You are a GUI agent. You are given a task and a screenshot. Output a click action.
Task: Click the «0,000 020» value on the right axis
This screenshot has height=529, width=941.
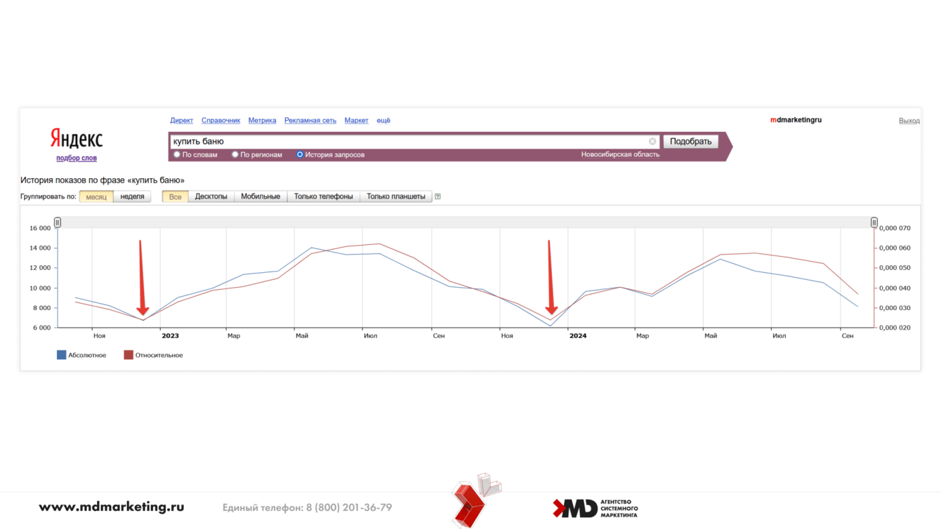tap(895, 328)
